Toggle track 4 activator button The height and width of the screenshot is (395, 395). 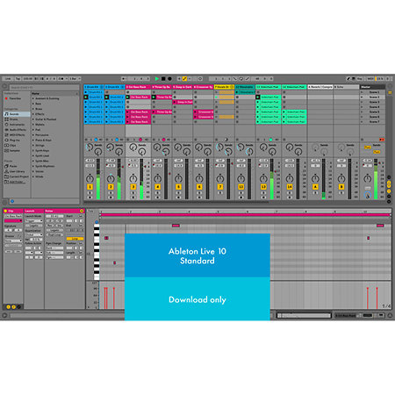point(158,187)
